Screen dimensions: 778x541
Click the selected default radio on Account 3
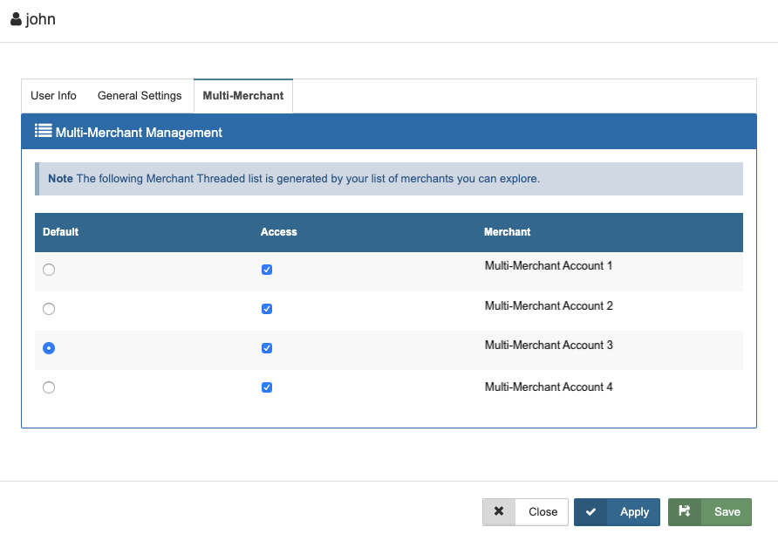pos(49,348)
